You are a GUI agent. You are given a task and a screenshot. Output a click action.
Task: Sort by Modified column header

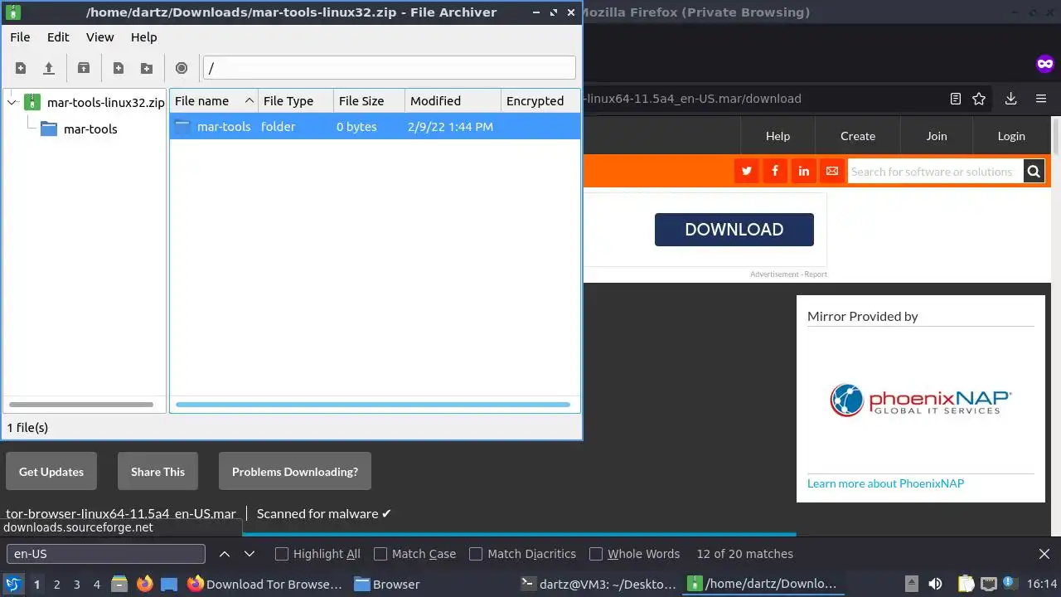coord(453,101)
